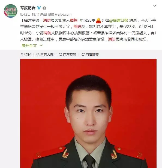
Task: Rotate image right with 向右旋转 icon
Action: click(83, 54)
